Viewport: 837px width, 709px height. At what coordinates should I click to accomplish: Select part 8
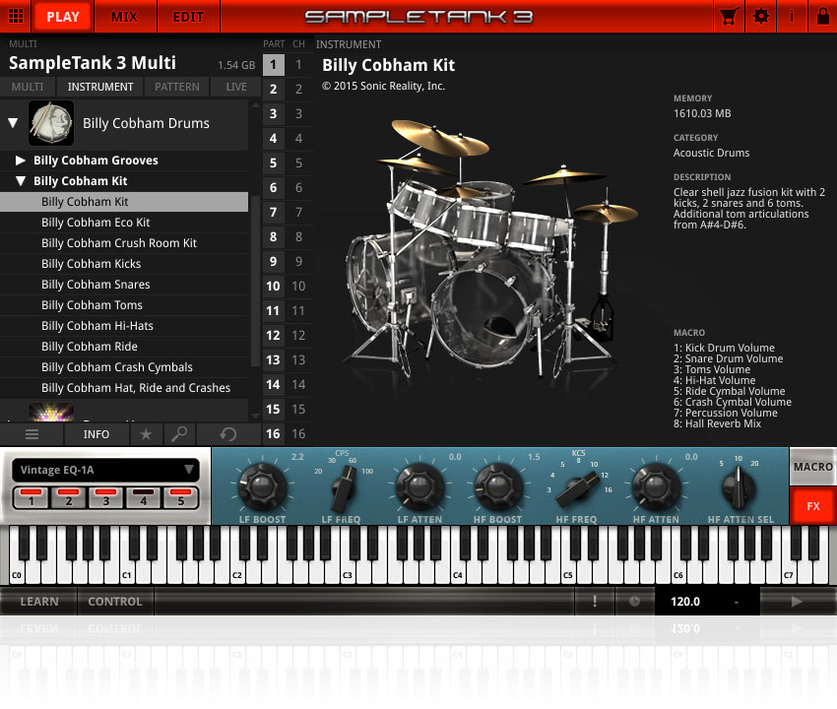[274, 236]
